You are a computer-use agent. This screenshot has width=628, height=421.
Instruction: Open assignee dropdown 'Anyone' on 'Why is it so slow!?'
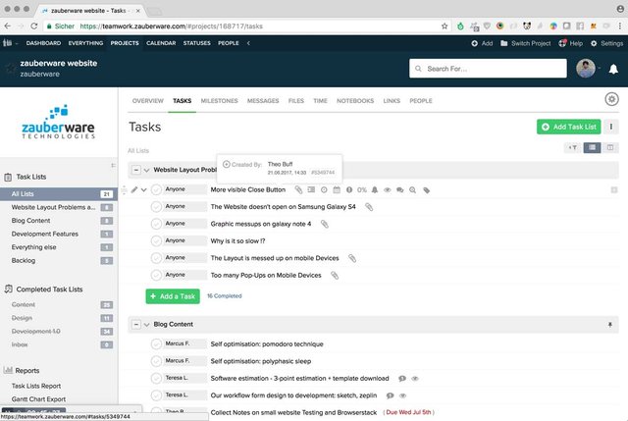(184, 240)
